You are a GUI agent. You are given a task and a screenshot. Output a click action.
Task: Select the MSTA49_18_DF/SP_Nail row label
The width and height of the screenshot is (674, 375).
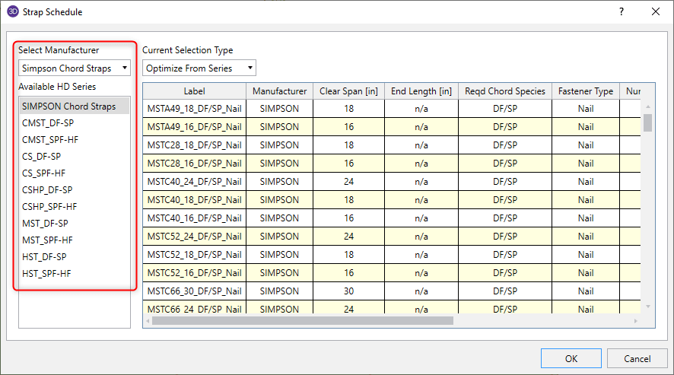(194, 109)
